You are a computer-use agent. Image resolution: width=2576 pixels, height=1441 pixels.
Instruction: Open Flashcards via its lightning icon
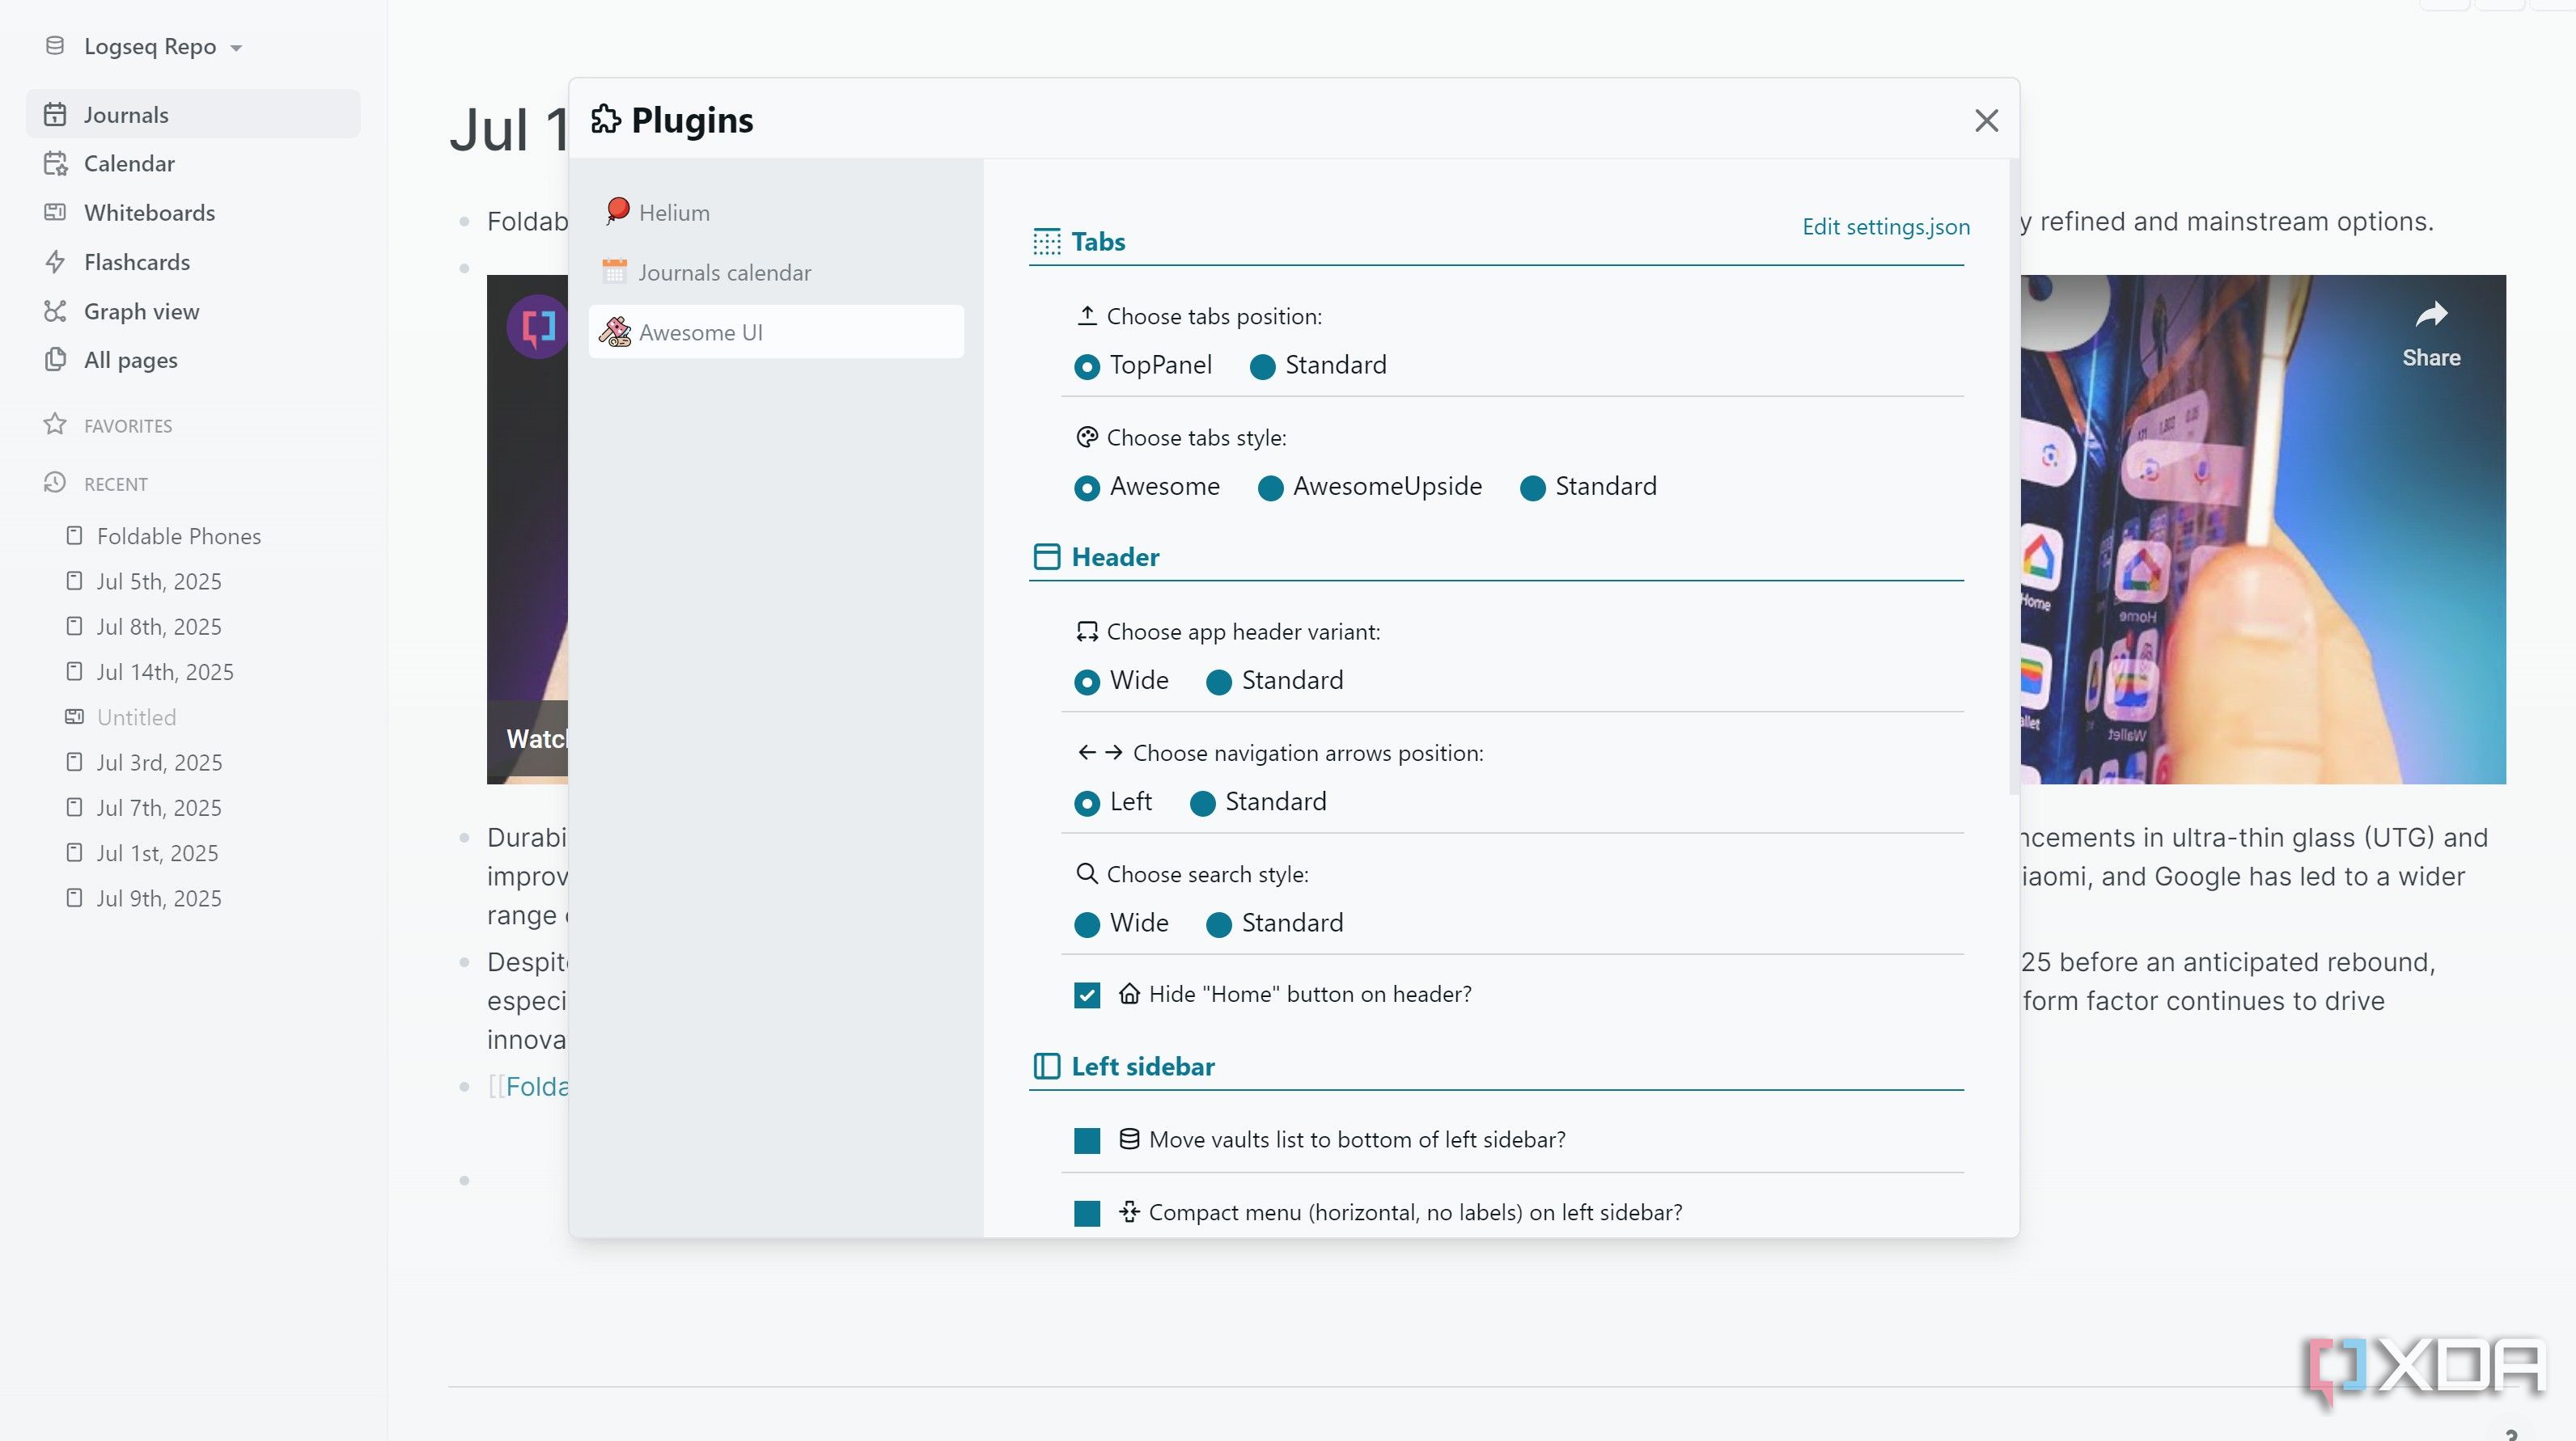(x=55, y=262)
